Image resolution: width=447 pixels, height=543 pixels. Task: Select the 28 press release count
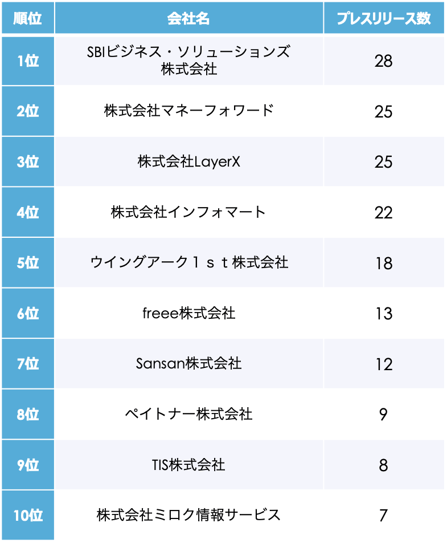click(x=383, y=61)
